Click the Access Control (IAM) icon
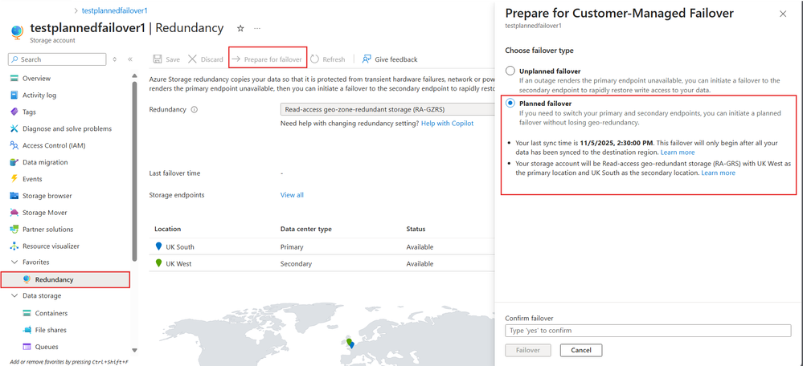The width and height of the screenshot is (803, 366). (x=14, y=146)
